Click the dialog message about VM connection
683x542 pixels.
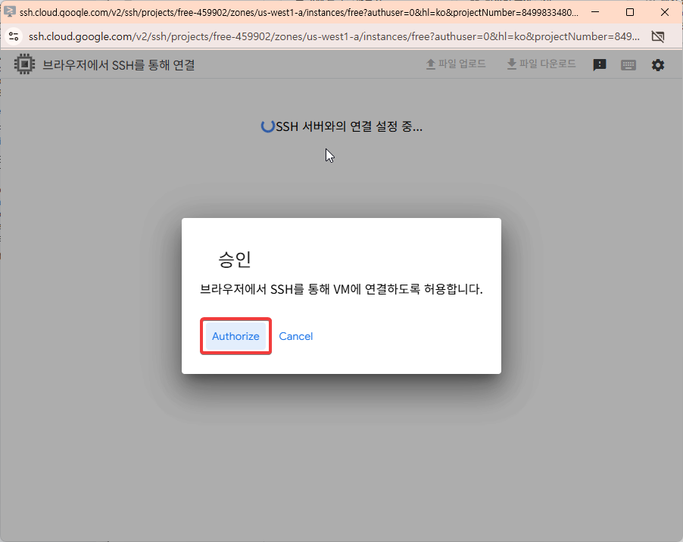coord(341,289)
